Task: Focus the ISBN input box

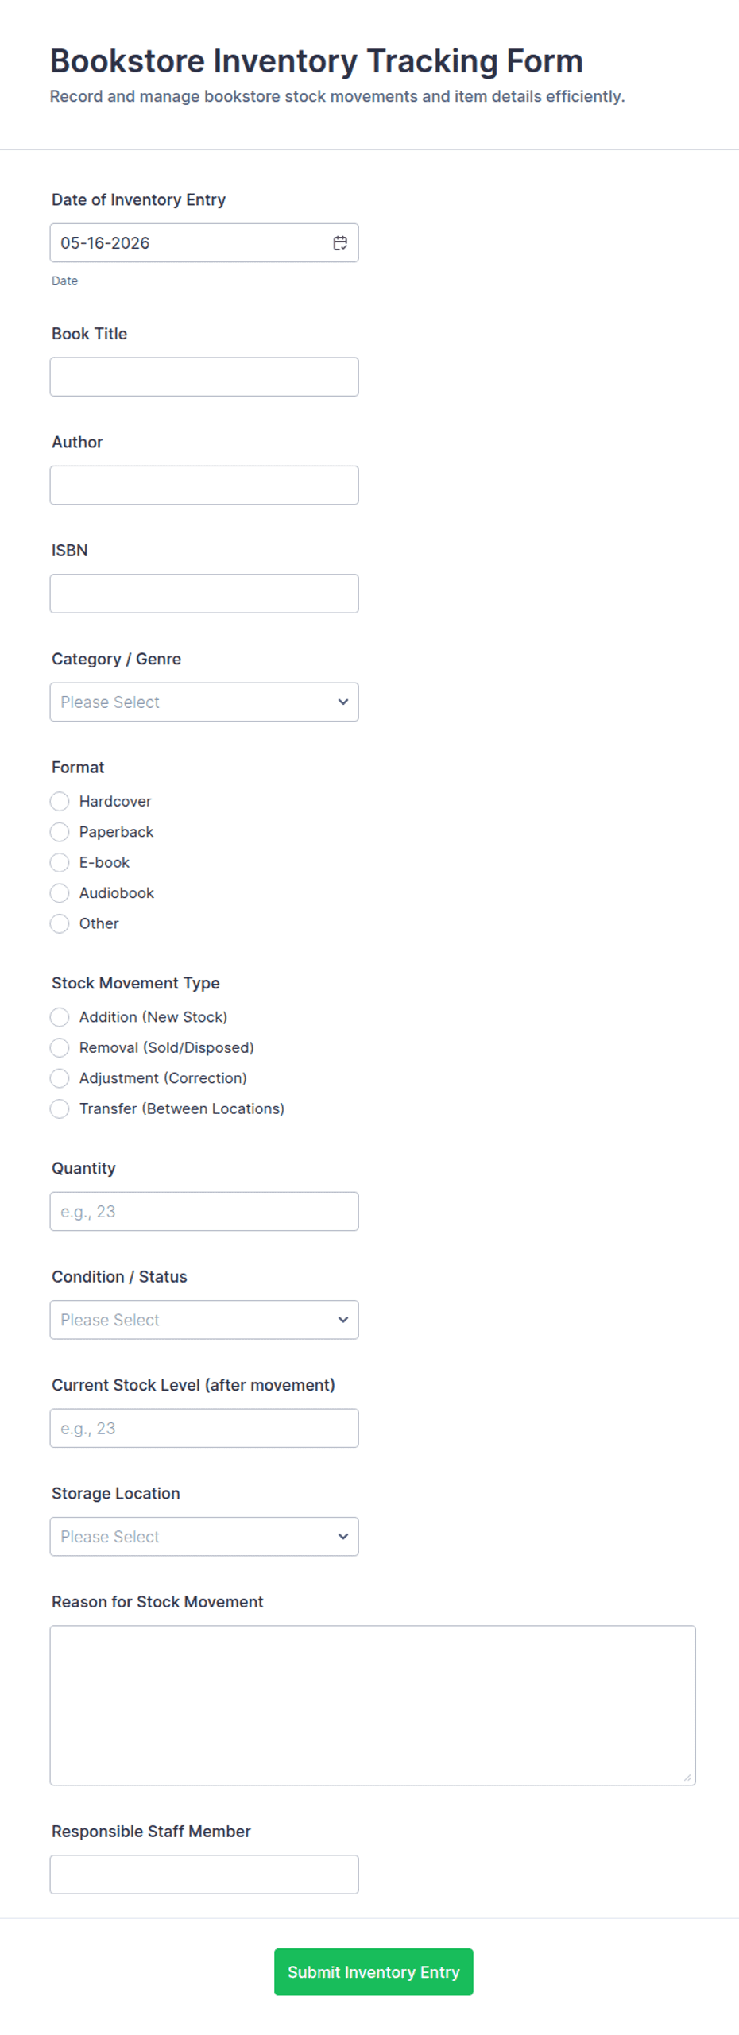Action: pos(204,594)
